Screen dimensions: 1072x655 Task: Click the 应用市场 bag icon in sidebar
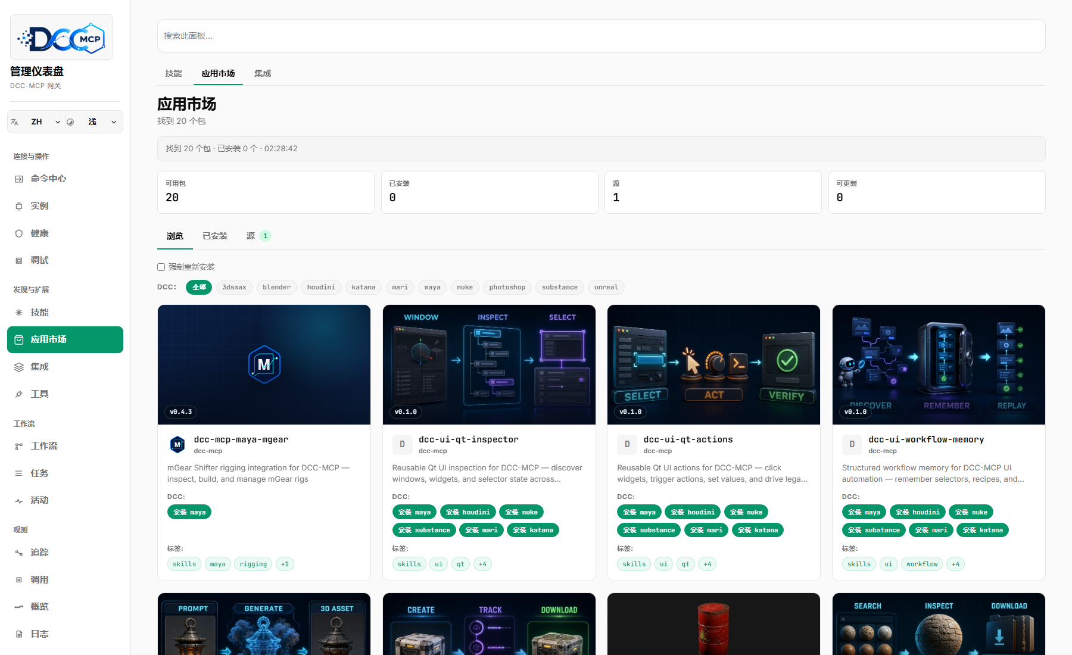19,339
